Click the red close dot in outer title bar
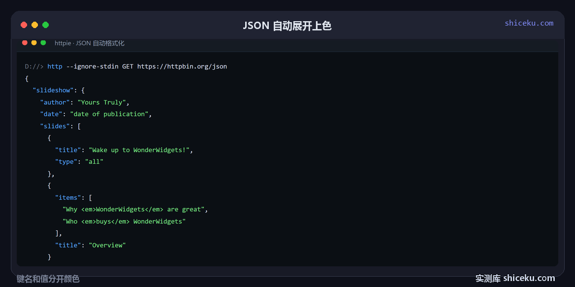575x287 pixels. 24,25
